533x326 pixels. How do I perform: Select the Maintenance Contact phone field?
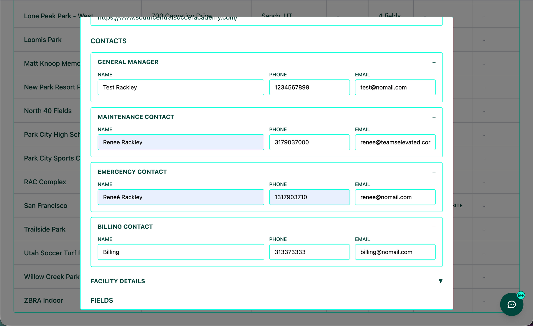coord(309,142)
